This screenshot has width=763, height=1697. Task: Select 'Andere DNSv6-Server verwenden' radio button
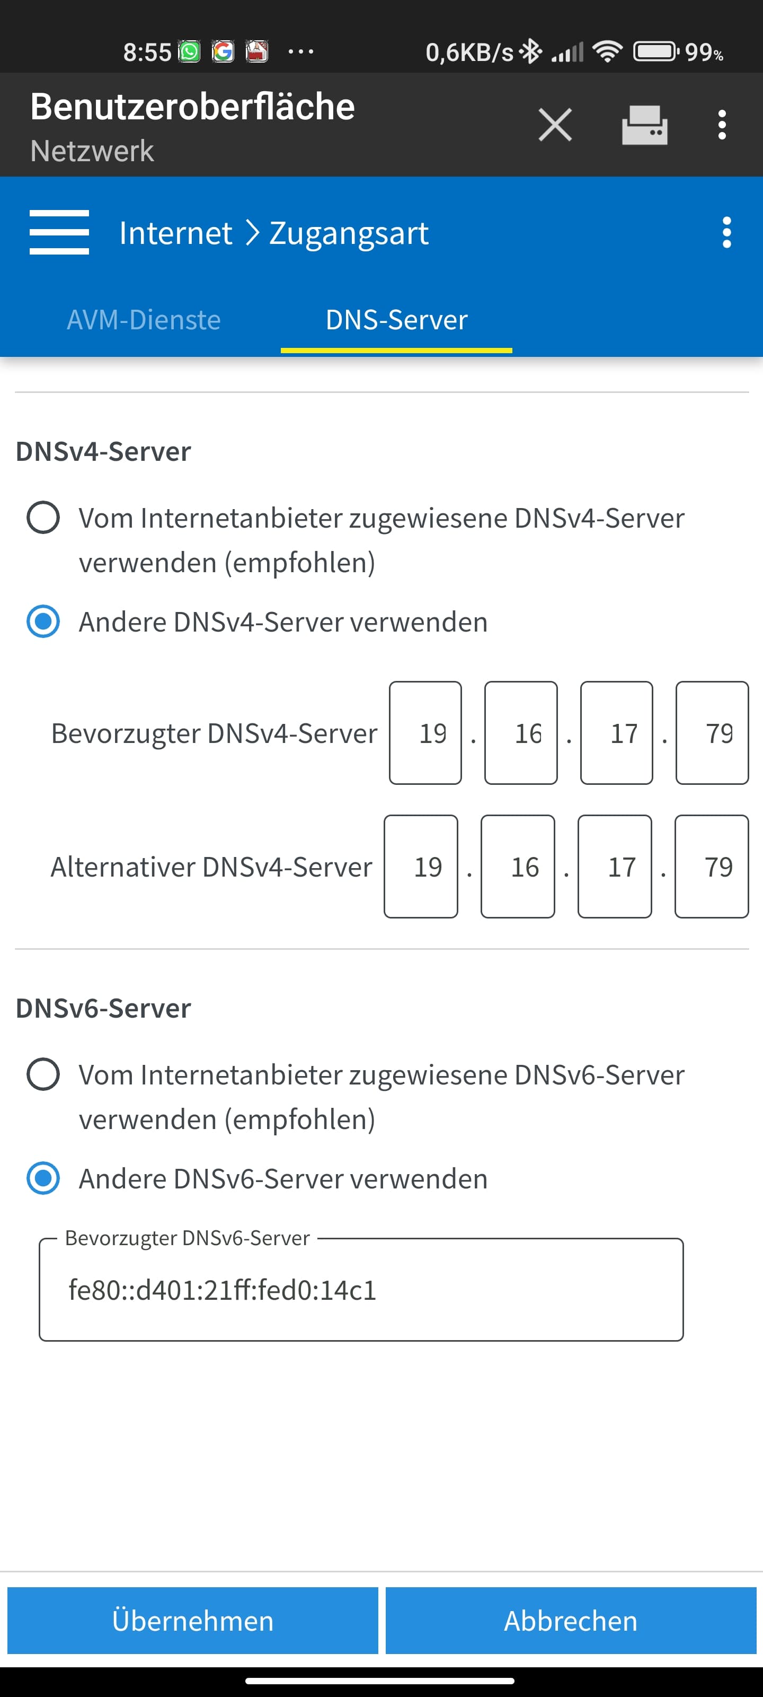pos(43,1178)
